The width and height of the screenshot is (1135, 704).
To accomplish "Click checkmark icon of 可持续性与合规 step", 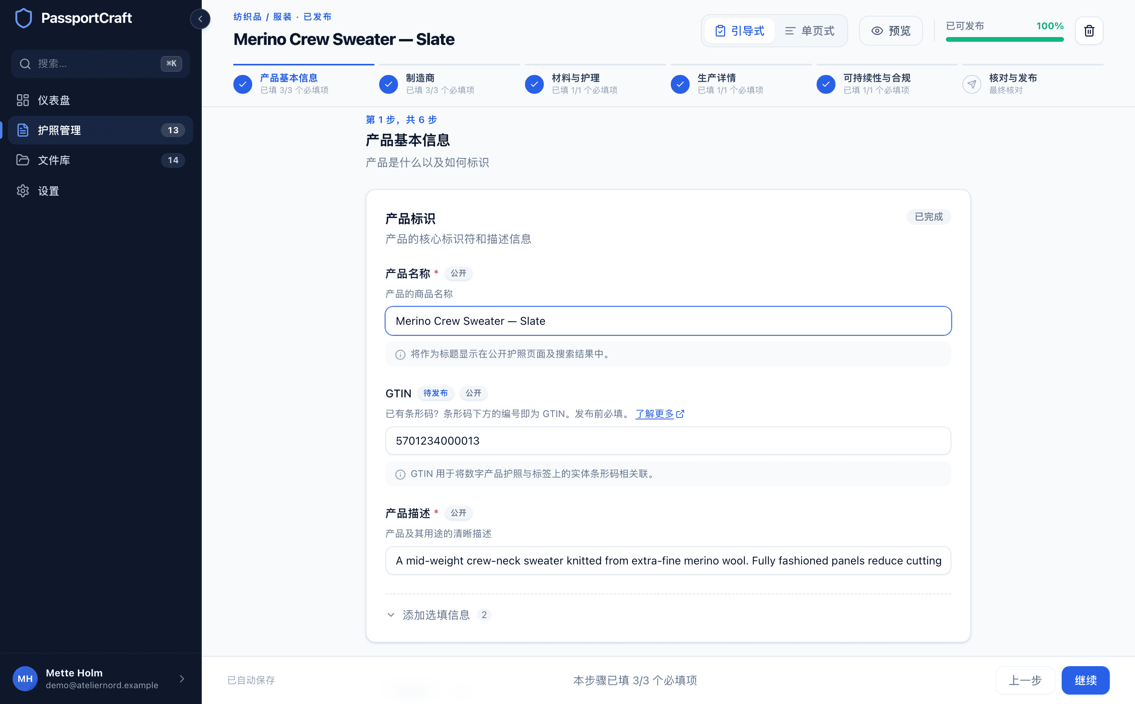I will click(826, 84).
